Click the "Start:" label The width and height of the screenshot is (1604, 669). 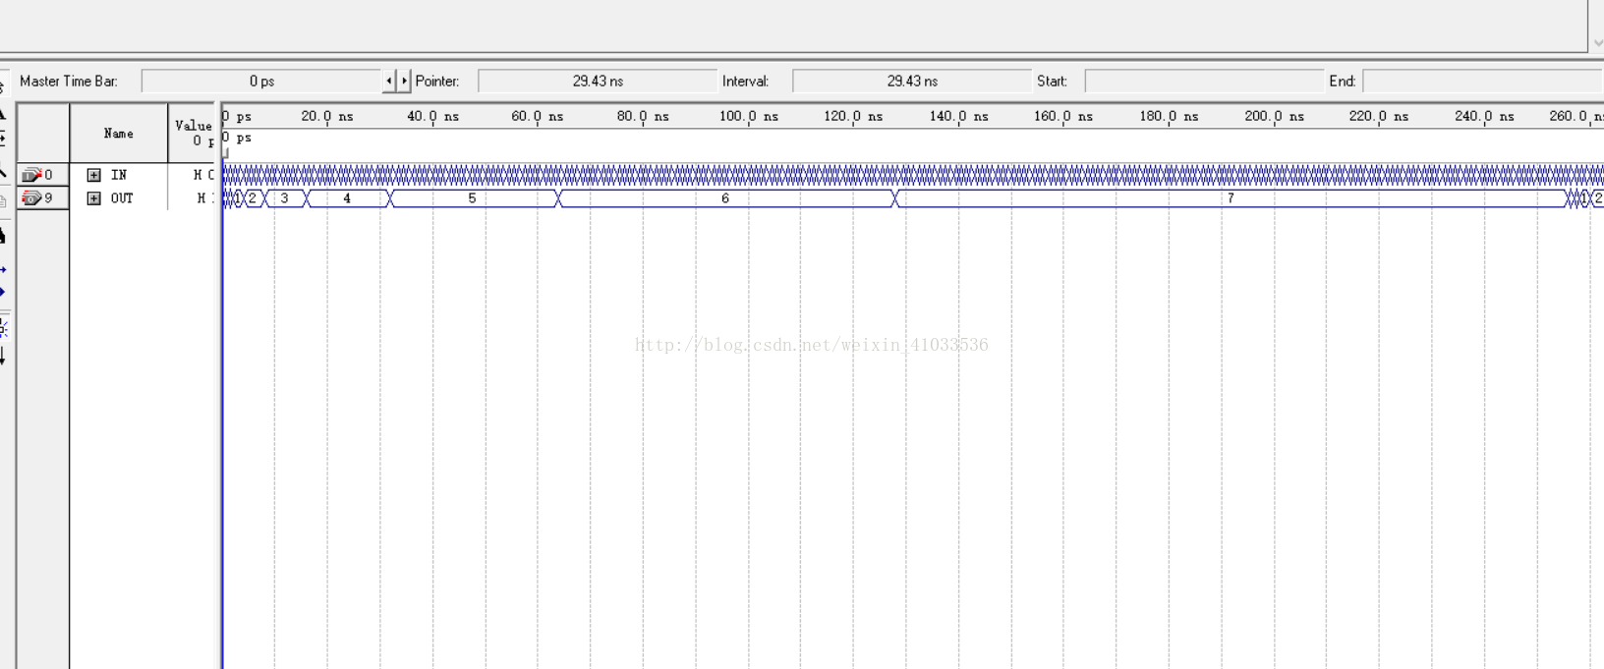(x=1052, y=82)
